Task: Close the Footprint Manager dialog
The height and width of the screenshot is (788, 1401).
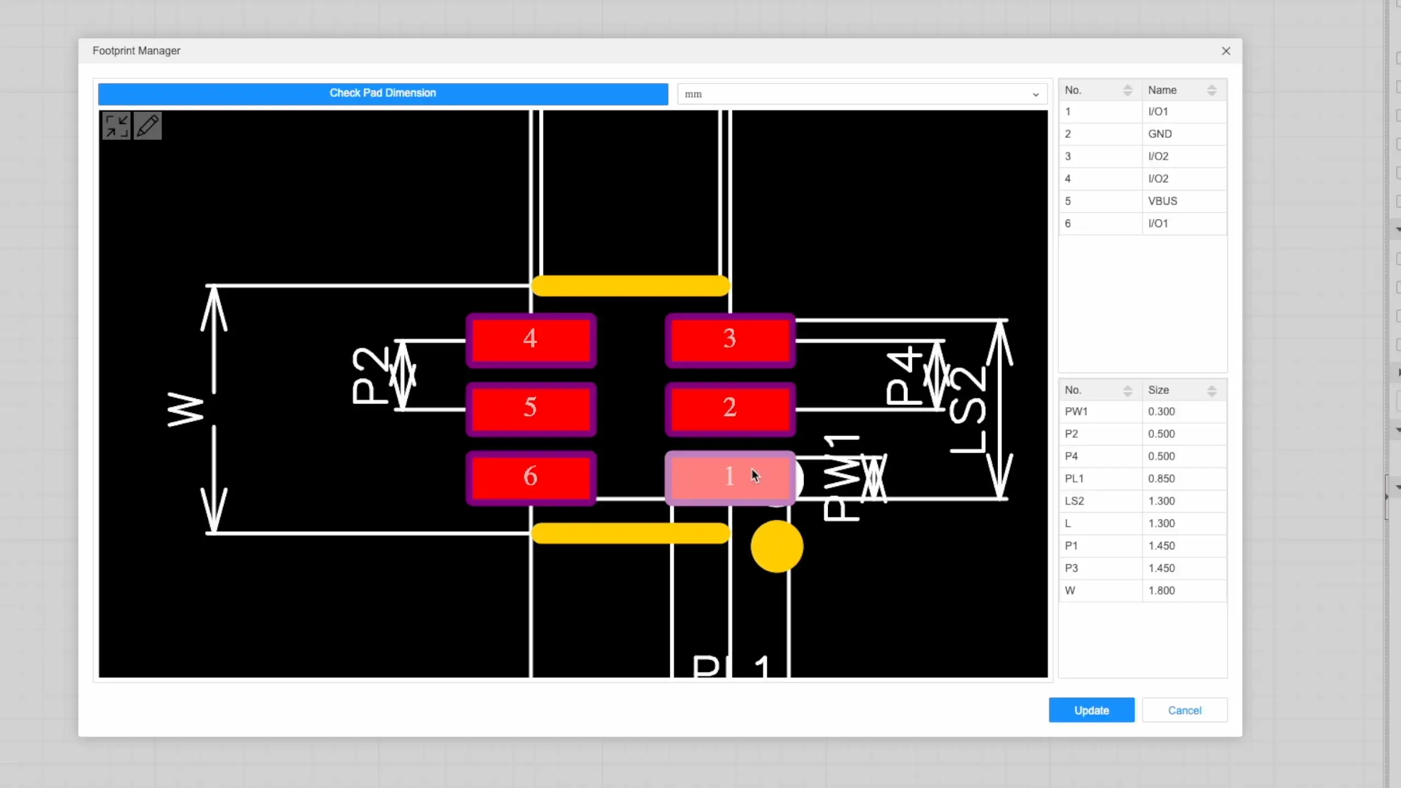Action: pyautogui.click(x=1226, y=51)
